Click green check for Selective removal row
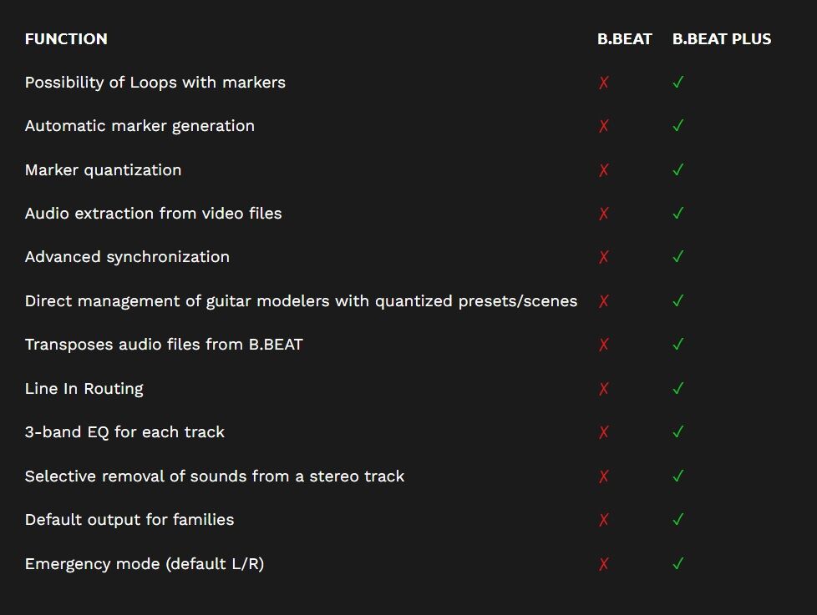The height and width of the screenshot is (615, 817). (x=678, y=476)
